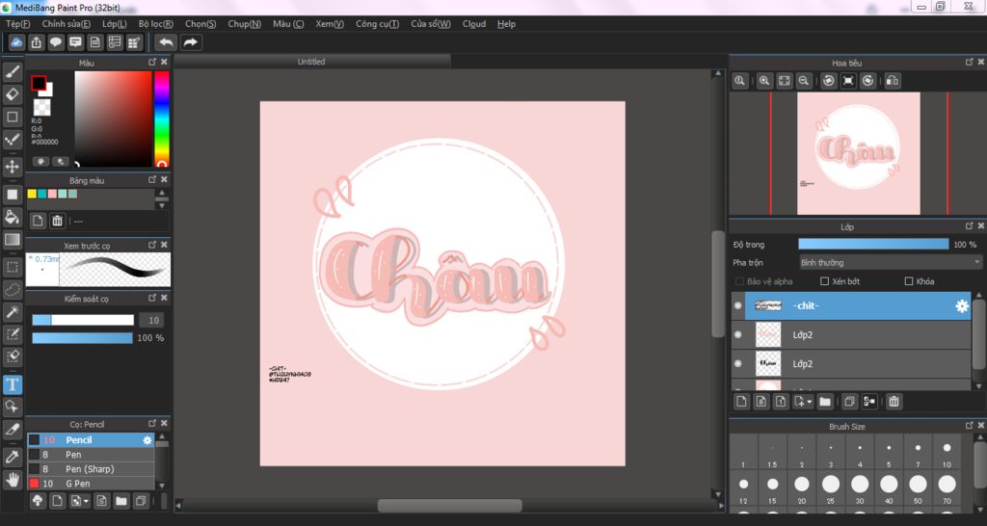The image size is (987, 526).
Task: Open the Chỉnh sửa(E) menu
Action: click(67, 24)
